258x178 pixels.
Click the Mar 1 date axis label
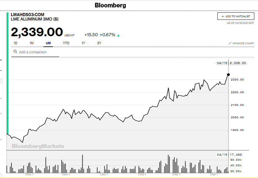click(x=177, y=175)
